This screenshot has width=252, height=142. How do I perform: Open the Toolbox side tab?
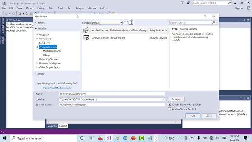pos(3,39)
